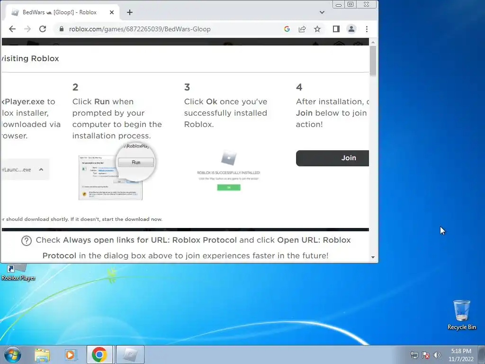Minimize the Chrome window
The width and height of the screenshot is (485, 364).
339,4
